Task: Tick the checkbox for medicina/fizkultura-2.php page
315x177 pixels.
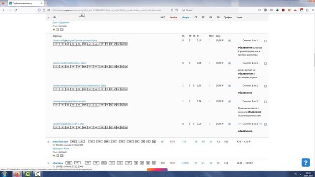Action: tap(265, 63)
